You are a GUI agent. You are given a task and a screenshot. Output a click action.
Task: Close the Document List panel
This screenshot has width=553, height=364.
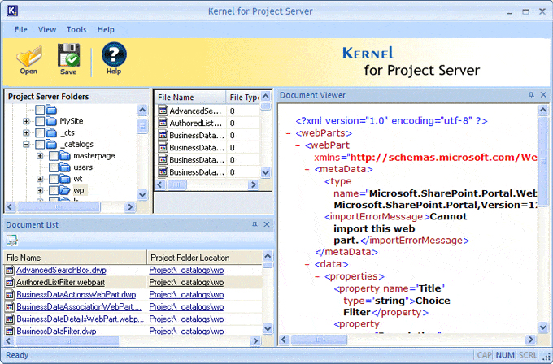(267, 224)
